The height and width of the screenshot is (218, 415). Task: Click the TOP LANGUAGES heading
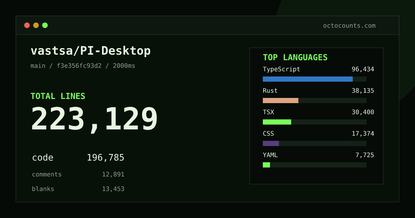coord(295,57)
